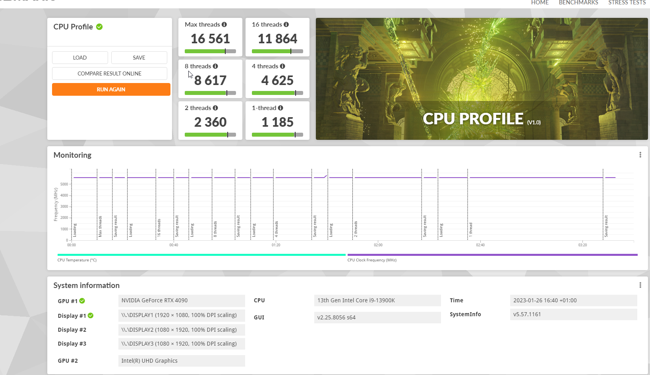Click the SAVE button

(x=139, y=58)
